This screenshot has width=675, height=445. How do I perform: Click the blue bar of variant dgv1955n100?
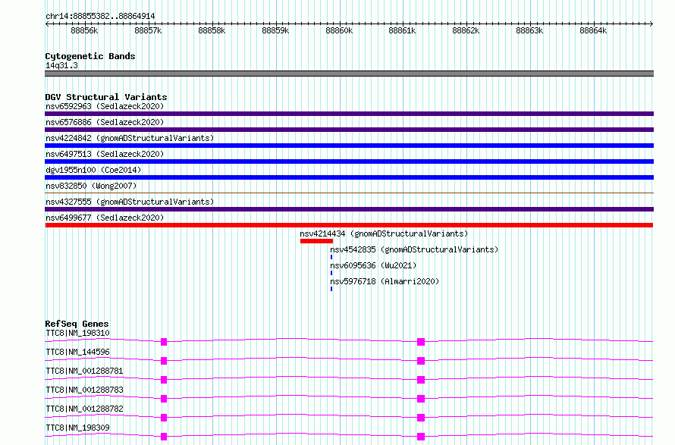coord(349,177)
